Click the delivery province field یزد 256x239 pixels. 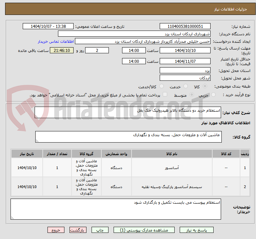[185, 71]
